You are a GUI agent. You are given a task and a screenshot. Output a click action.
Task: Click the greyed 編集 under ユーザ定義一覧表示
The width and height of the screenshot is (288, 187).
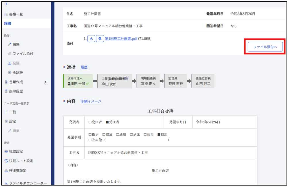tap(16, 131)
